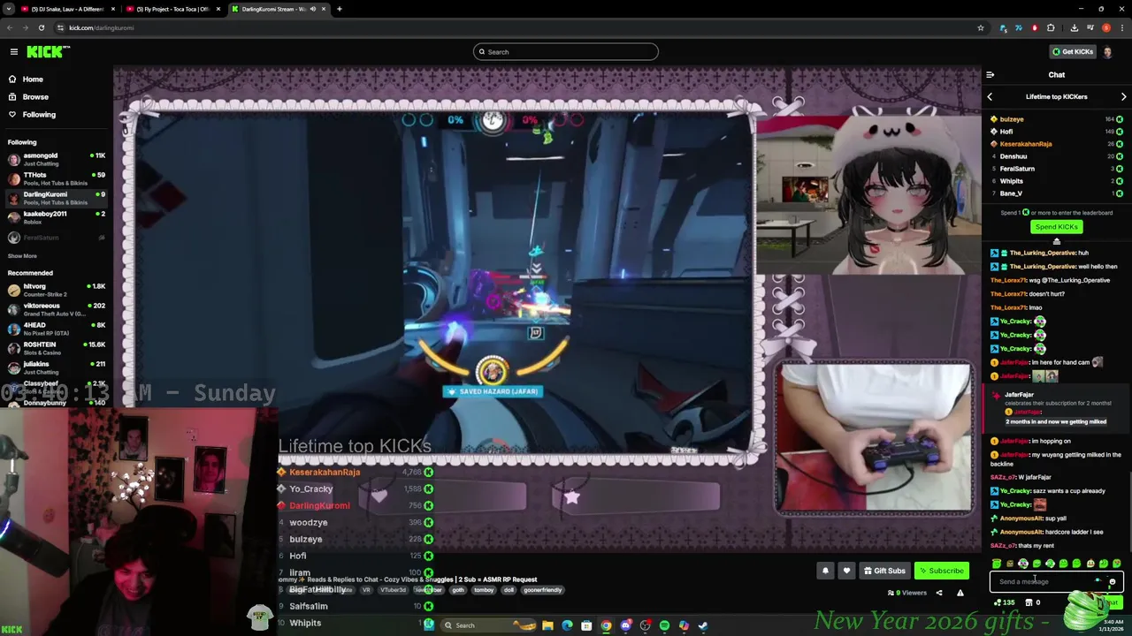Image resolution: width=1132 pixels, height=636 pixels.
Task: Click the Get KICKs button
Action: tap(1072, 52)
